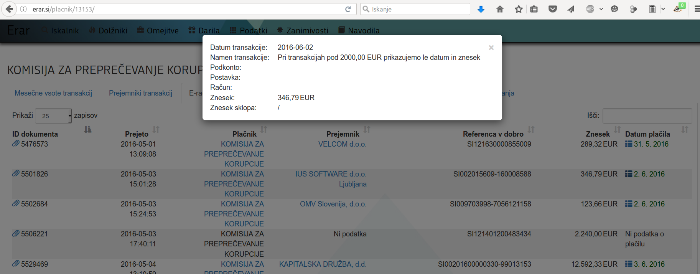Open the paperclip attachment for document 5502684

pyautogui.click(x=16, y=203)
